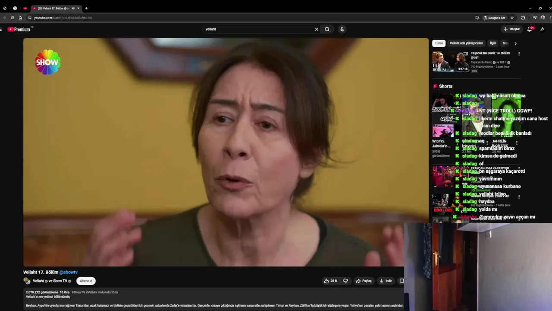This screenshot has width=552, height=311.
Task: Select Veliaht adlı yükleyiciden filter chip
Action: click(x=466, y=43)
